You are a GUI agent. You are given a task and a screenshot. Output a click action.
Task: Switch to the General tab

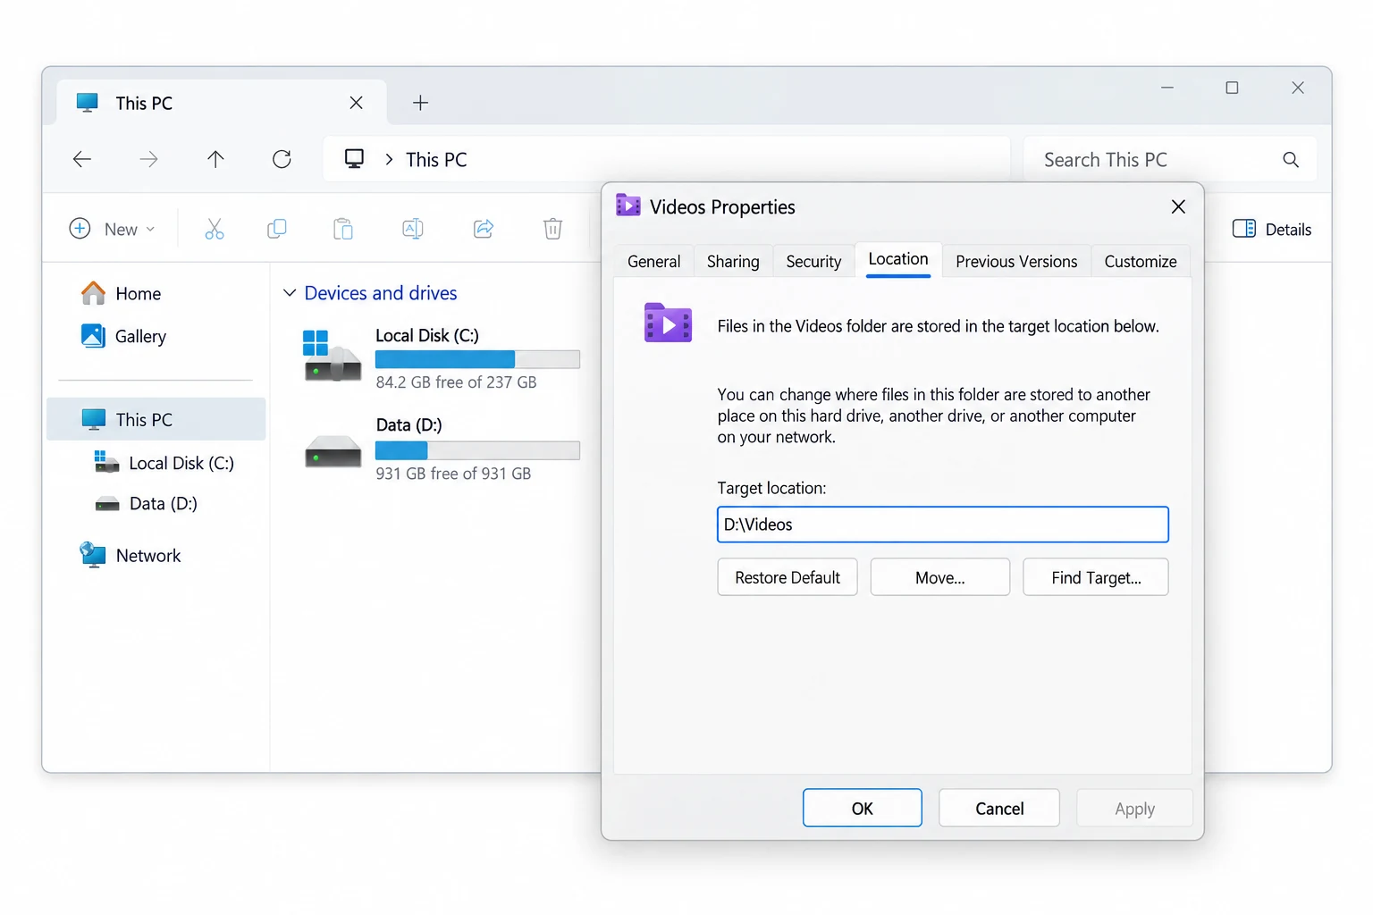click(653, 261)
